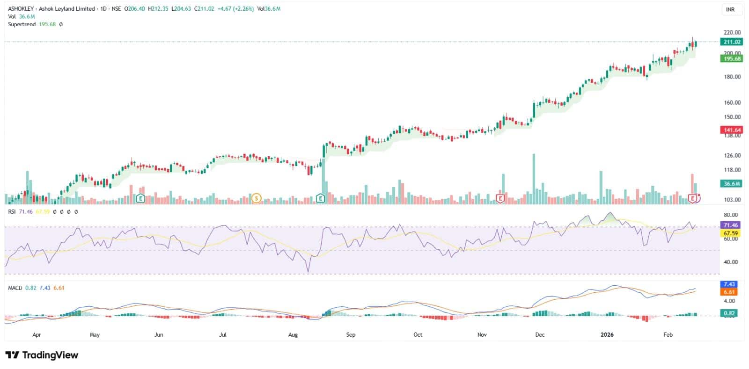Click the +4.67 (+2.26%) change value
This screenshot has width=749, height=369.
coord(235,8)
